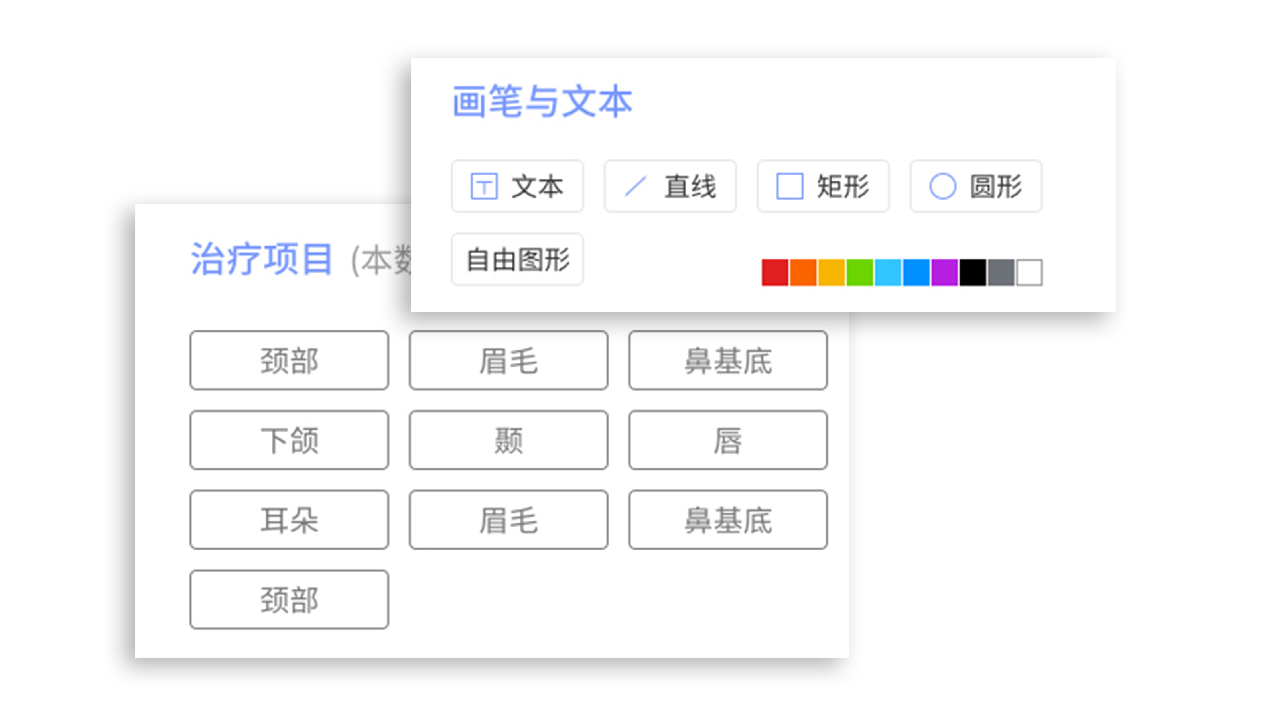
Task: Choose the 下颌 treatment item
Action: pyautogui.click(x=289, y=440)
